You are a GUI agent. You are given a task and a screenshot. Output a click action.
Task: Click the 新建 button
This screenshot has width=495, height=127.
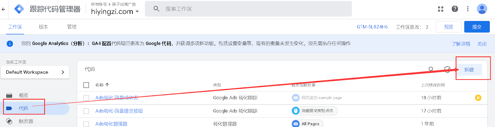[469, 70]
